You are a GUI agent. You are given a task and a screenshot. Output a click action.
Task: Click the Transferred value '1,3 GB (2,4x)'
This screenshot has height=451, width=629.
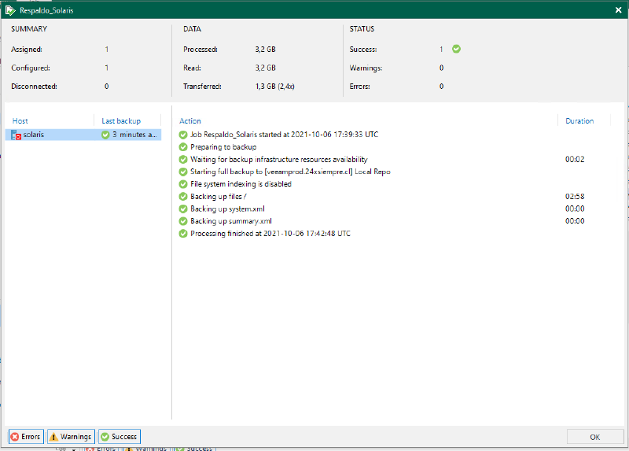tap(274, 87)
